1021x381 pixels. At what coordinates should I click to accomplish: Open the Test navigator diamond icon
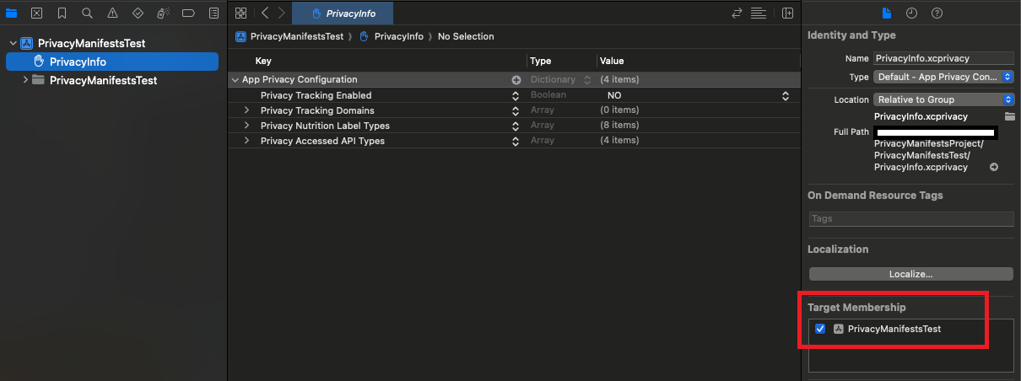coord(138,13)
